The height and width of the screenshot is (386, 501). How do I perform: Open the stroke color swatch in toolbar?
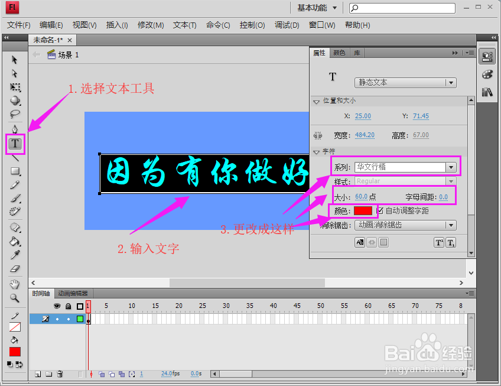(x=15, y=327)
